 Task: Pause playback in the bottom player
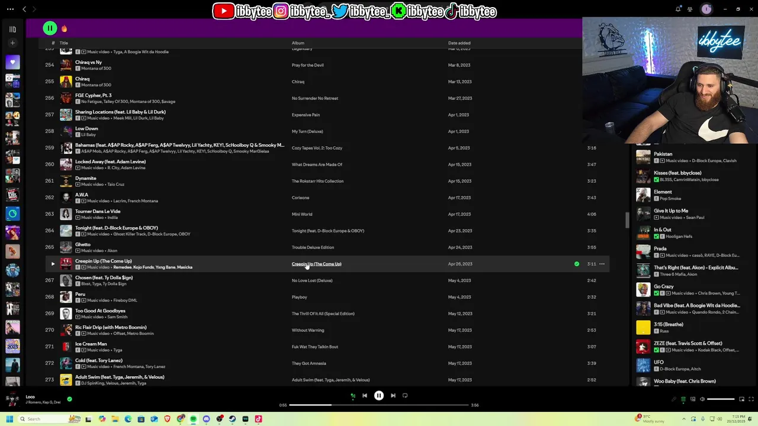[379, 396]
